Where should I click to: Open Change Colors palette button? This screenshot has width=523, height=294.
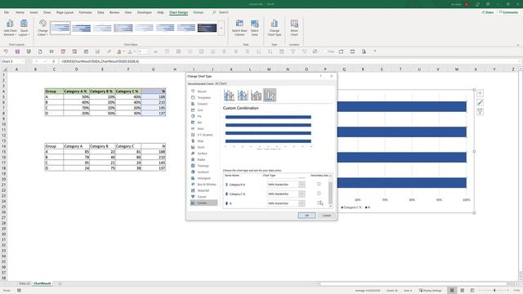pyautogui.click(x=42, y=28)
